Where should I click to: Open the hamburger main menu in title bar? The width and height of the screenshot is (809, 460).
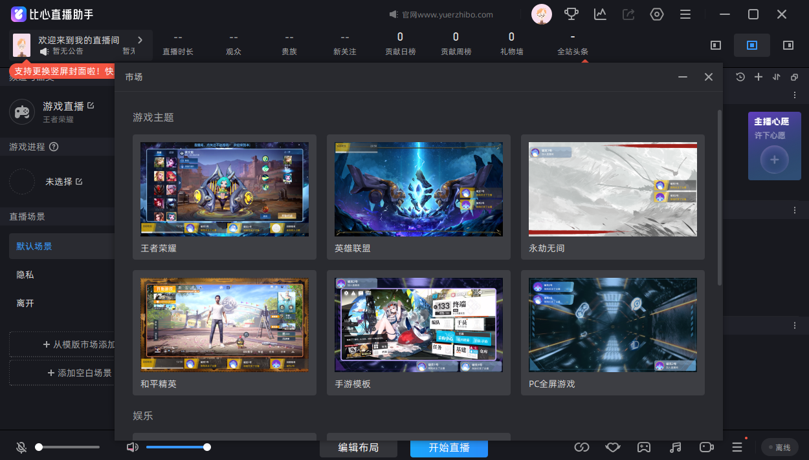tap(685, 14)
